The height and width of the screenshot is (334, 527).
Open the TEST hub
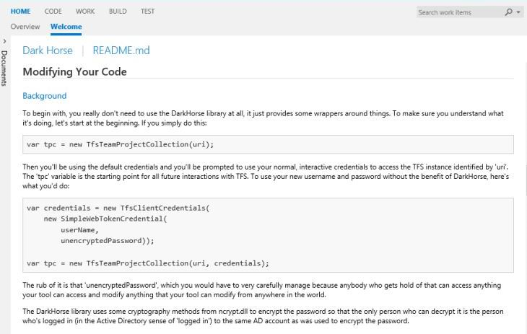click(147, 11)
